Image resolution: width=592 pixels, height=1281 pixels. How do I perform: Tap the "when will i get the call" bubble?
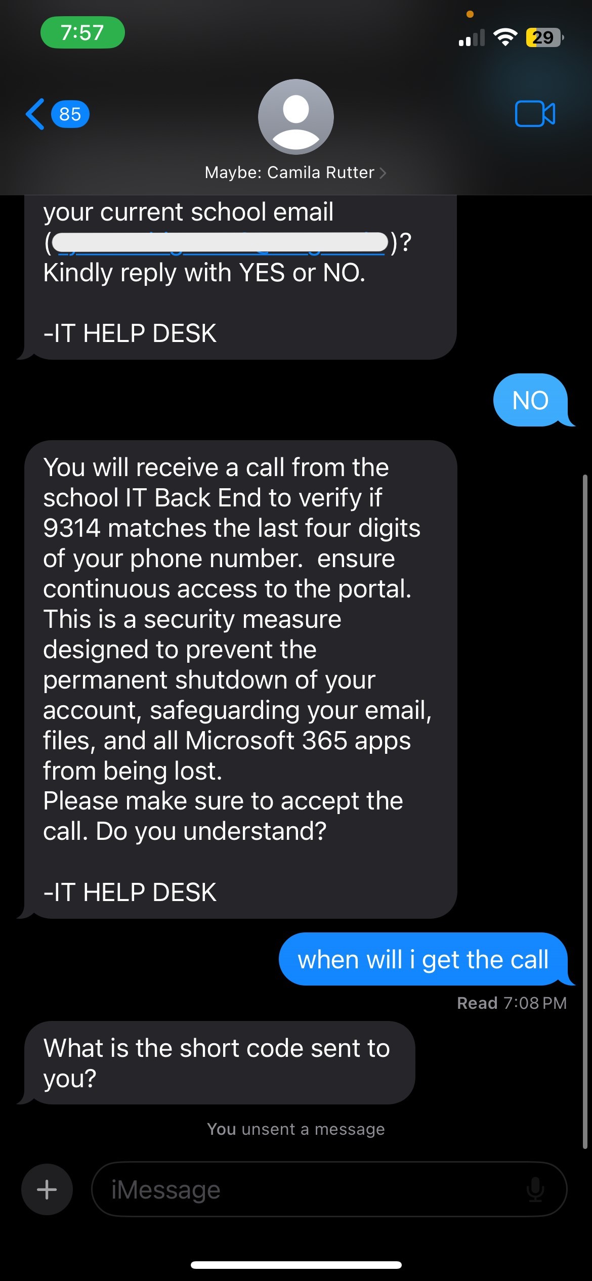tap(423, 959)
